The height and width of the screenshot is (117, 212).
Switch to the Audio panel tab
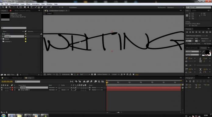tap(194, 11)
